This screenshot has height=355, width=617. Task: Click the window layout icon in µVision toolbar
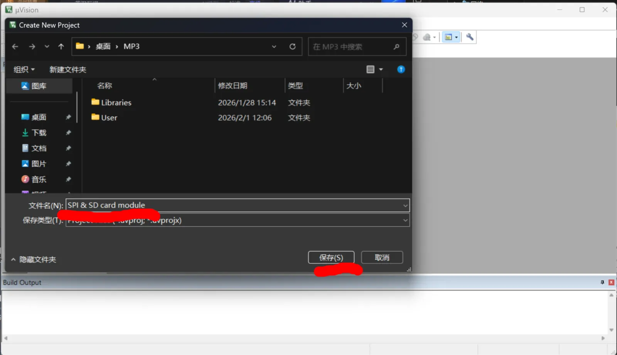tap(448, 37)
